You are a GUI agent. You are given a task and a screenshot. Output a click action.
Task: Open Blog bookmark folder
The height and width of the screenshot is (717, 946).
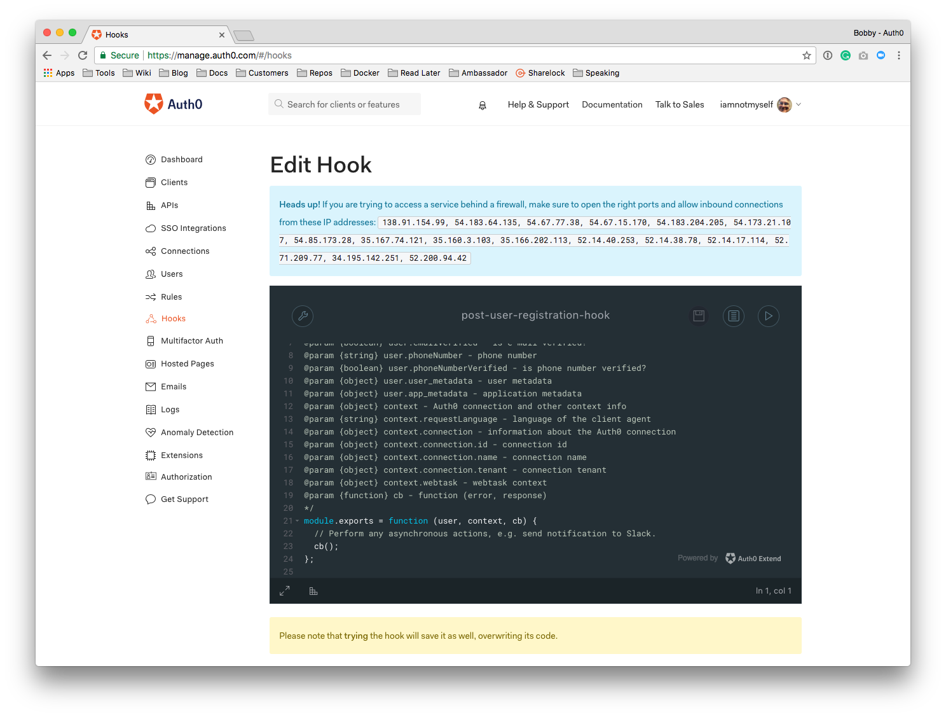coord(174,73)
